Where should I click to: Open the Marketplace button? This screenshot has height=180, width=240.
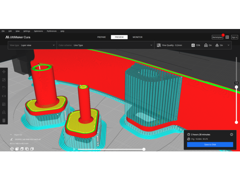(217, 37)
